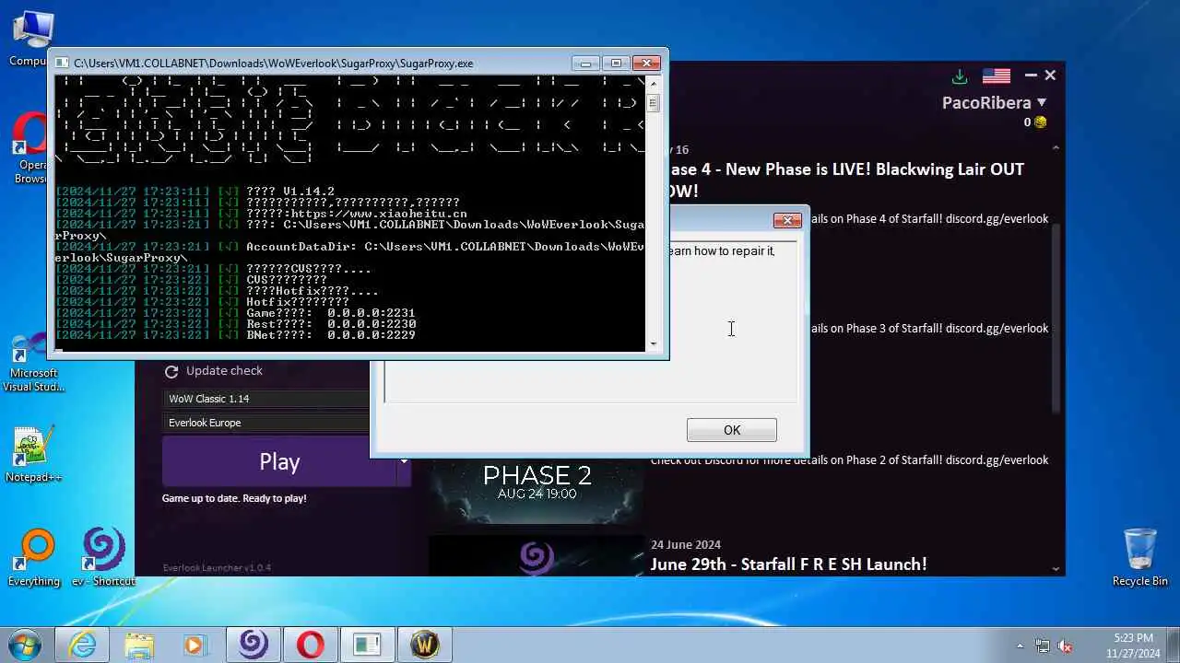Click the launcher news scrollbar thumb
Screen dimensions: 1180x663
click(1056, 318)
